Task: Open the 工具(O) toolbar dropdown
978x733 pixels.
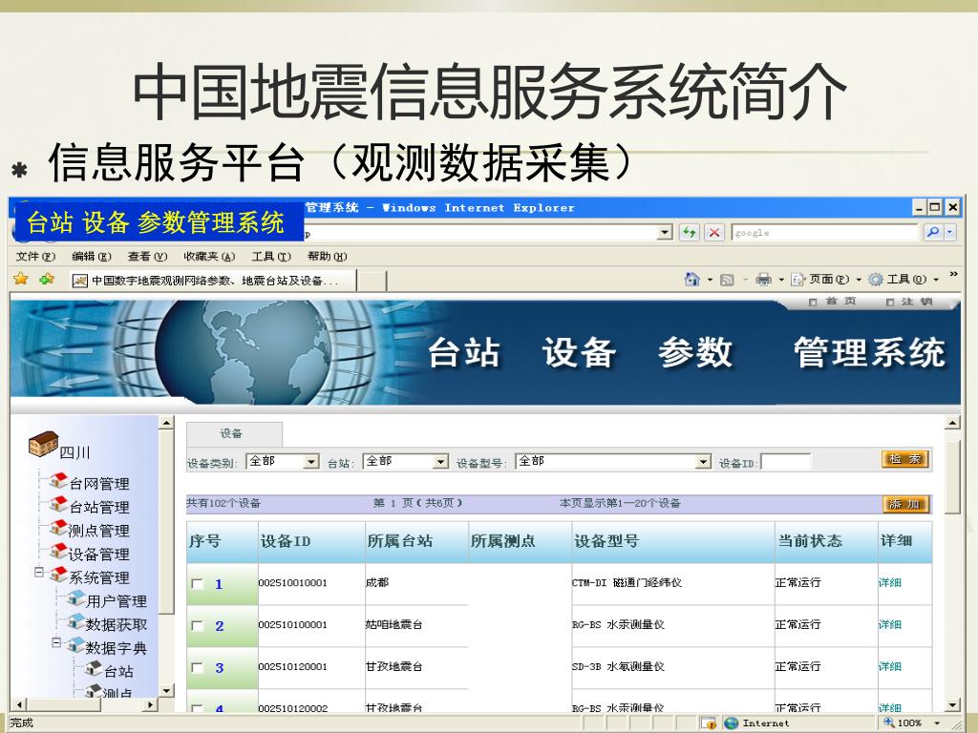Action: 936,280
